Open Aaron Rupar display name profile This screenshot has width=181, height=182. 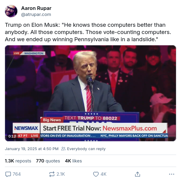coord(36,8)
